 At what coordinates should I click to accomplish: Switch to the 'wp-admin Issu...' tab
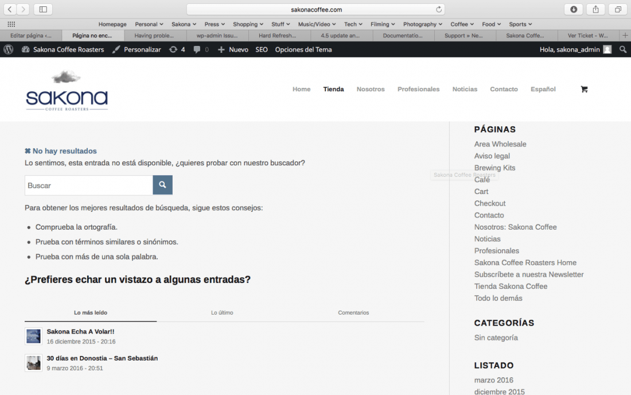217,36
